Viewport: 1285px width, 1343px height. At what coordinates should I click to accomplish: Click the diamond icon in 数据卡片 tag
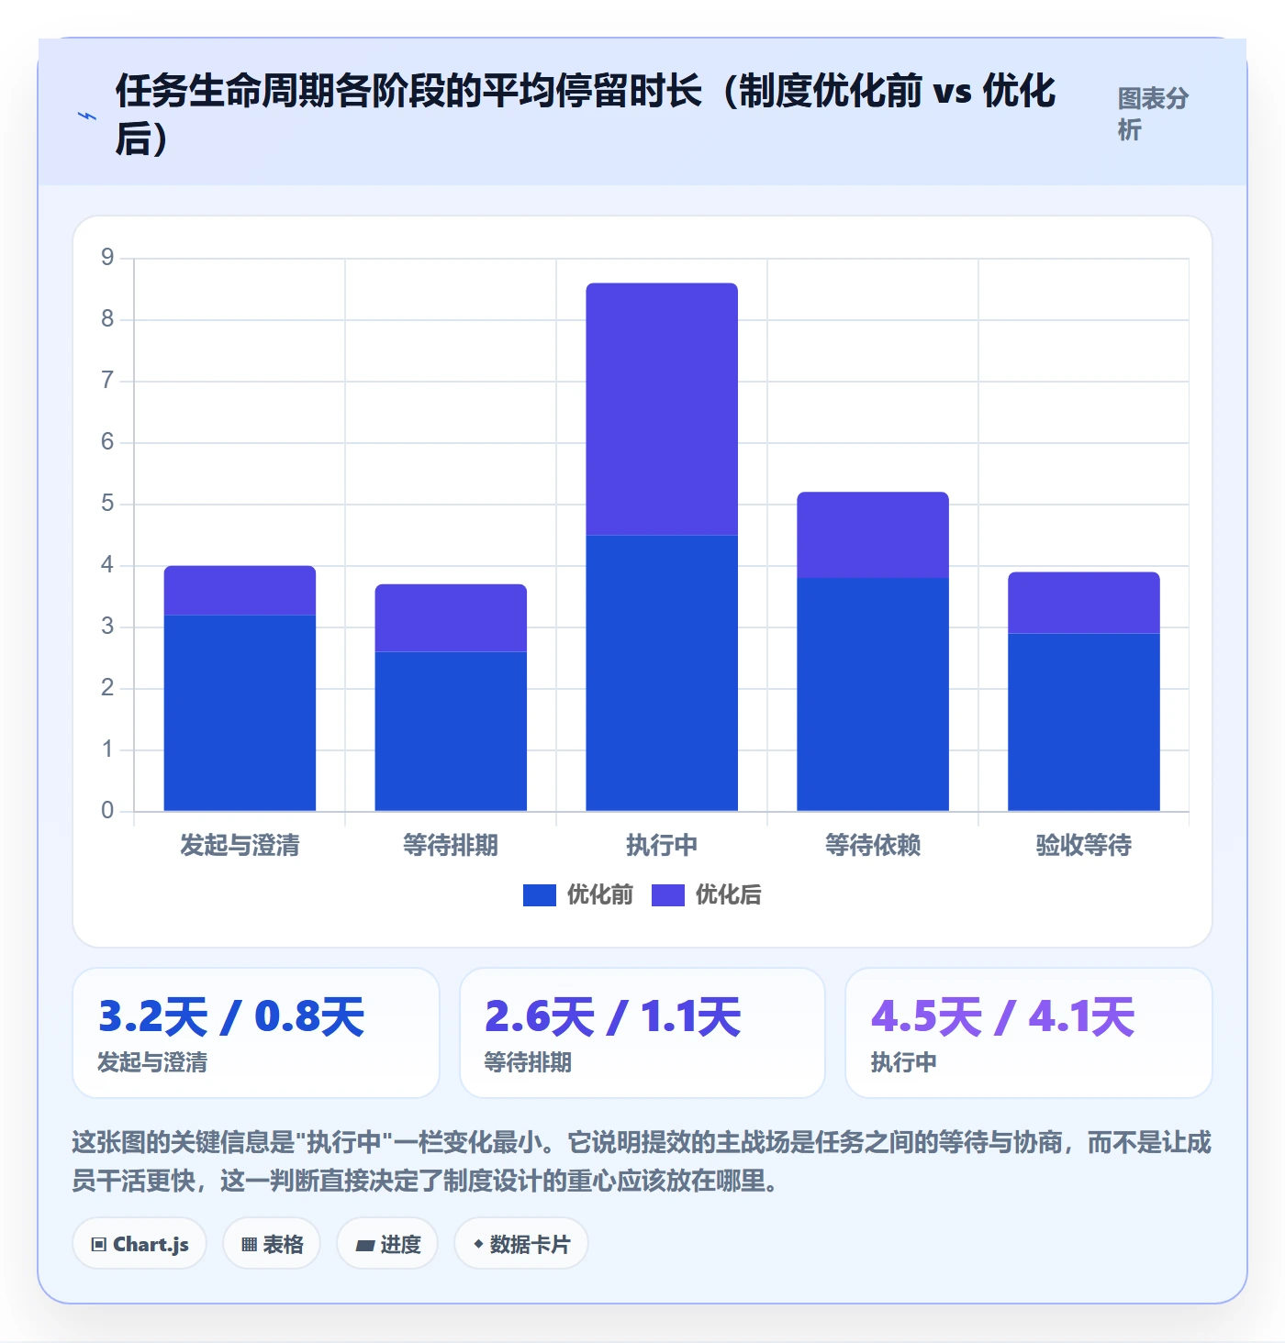478,1244
